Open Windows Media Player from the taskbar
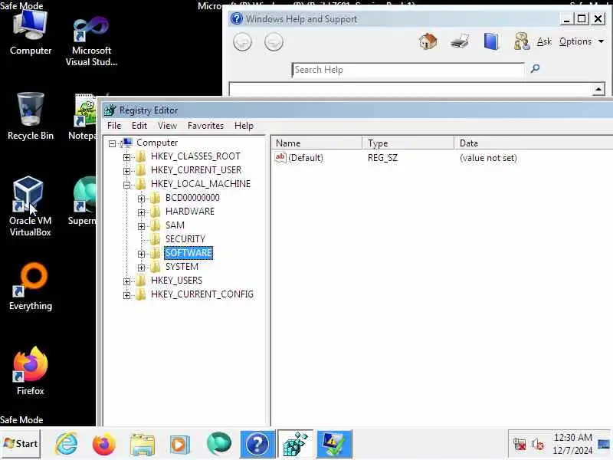This screenshot has height=460, width=613. [180, 444]
